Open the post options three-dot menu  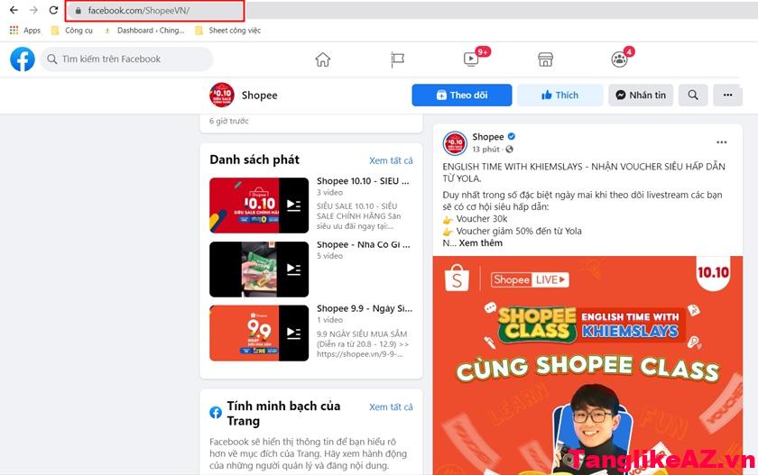pyautogui.click(x=721, y=142)
